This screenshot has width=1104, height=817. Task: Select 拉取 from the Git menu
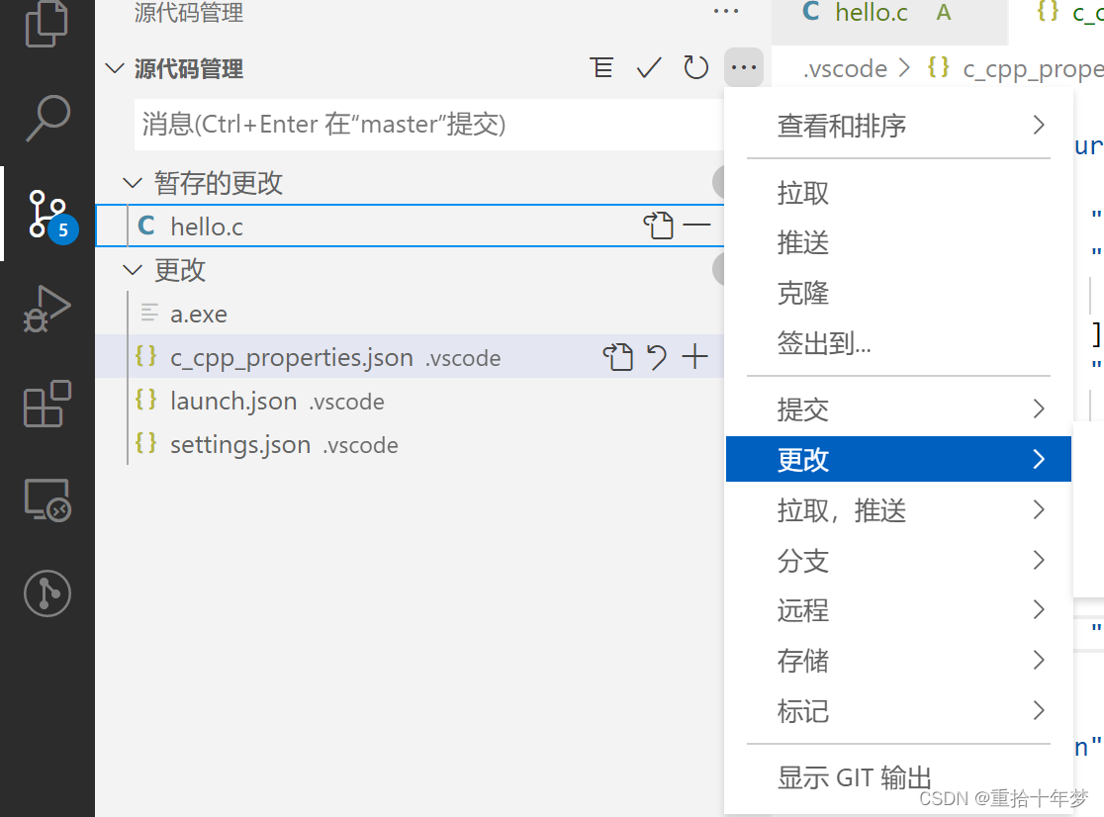[x=802, y=194]
